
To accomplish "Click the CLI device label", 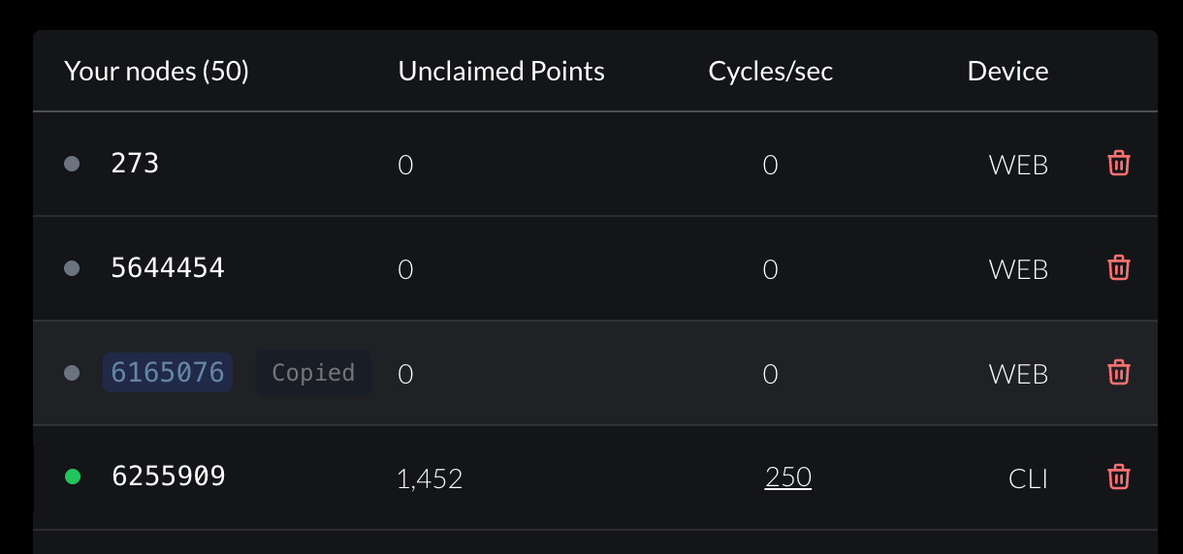I will (x=1028, y=478).
